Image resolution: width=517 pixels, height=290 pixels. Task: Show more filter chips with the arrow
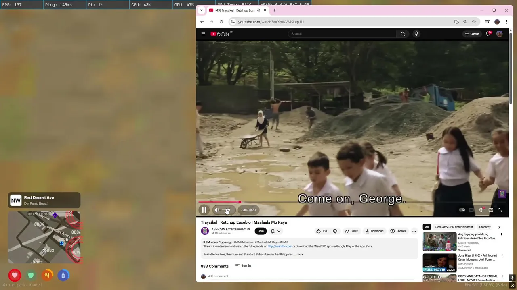point(499,227)
